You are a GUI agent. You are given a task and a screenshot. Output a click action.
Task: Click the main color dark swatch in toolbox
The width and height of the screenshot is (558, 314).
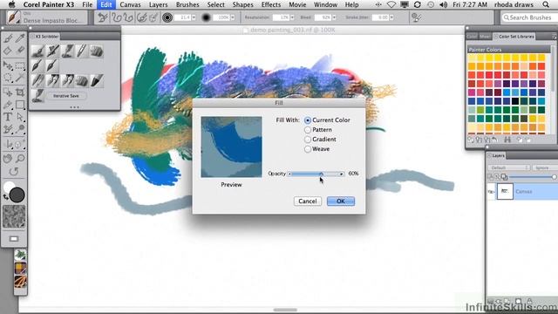(x=17, y=195)
